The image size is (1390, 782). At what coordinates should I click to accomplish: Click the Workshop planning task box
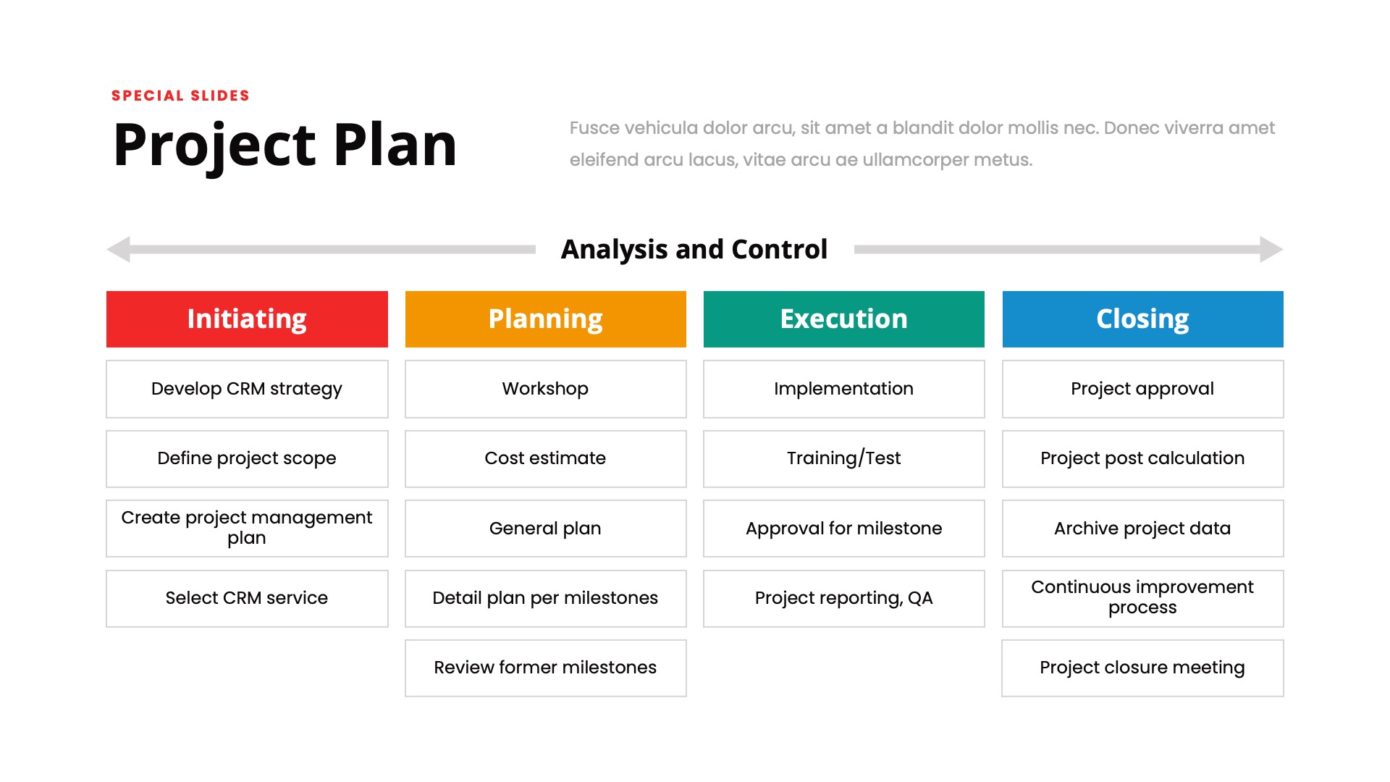pyautogui.click(x=546, y=387)
